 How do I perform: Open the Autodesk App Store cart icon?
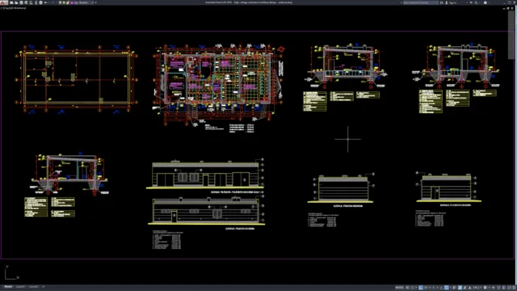tap(471, 2)
